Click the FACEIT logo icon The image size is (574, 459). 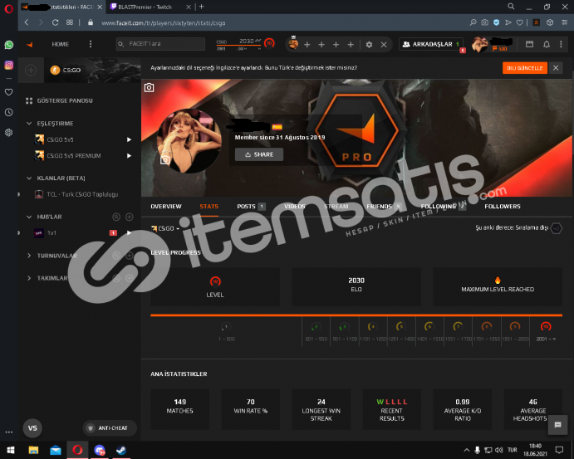coord(30,44)
